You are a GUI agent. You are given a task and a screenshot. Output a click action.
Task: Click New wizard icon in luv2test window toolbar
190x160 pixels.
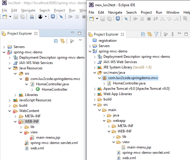tap(5, 17)
